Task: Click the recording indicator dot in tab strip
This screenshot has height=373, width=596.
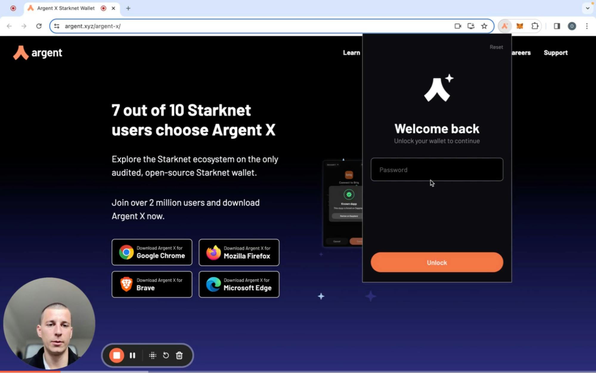Action: [x=13, y=8]
